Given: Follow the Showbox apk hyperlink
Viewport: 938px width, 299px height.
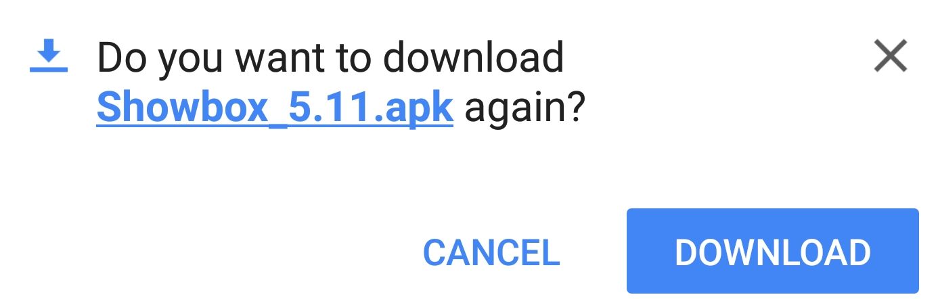Looking at the screenshot, I should (x=275, y=107).
